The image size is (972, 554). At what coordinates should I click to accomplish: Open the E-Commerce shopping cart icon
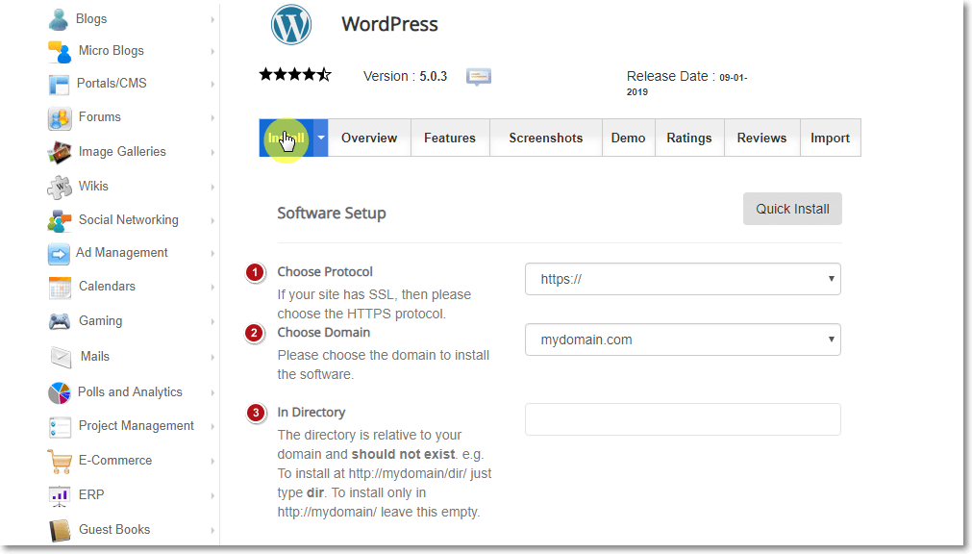click(58, 460)
